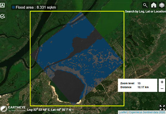Screen dimensions: 166x114
Task: Click the top edge of yellow bounding box
Action: pyautogui.click(x=77, y=11)
